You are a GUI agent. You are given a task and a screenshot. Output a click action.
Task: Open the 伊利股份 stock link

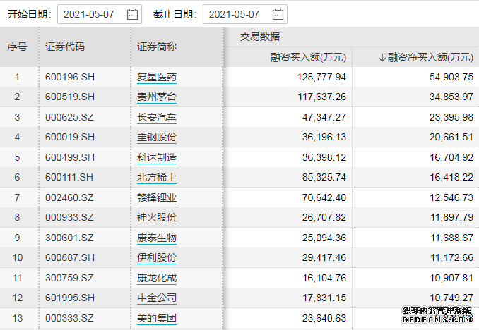[x=157, y=257]
